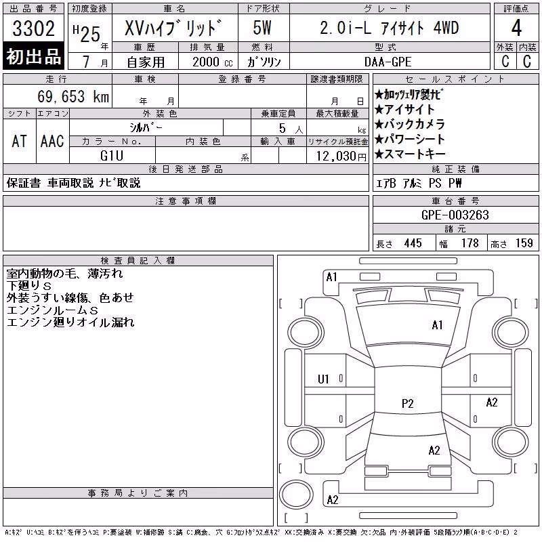542x542 pixels.
Task: Select the chassis number GPE-003263
Action: [455, 215]
